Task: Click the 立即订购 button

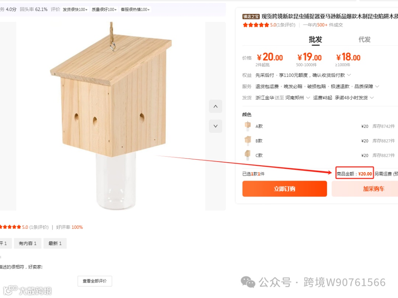Action: click(x=284, y=189)
